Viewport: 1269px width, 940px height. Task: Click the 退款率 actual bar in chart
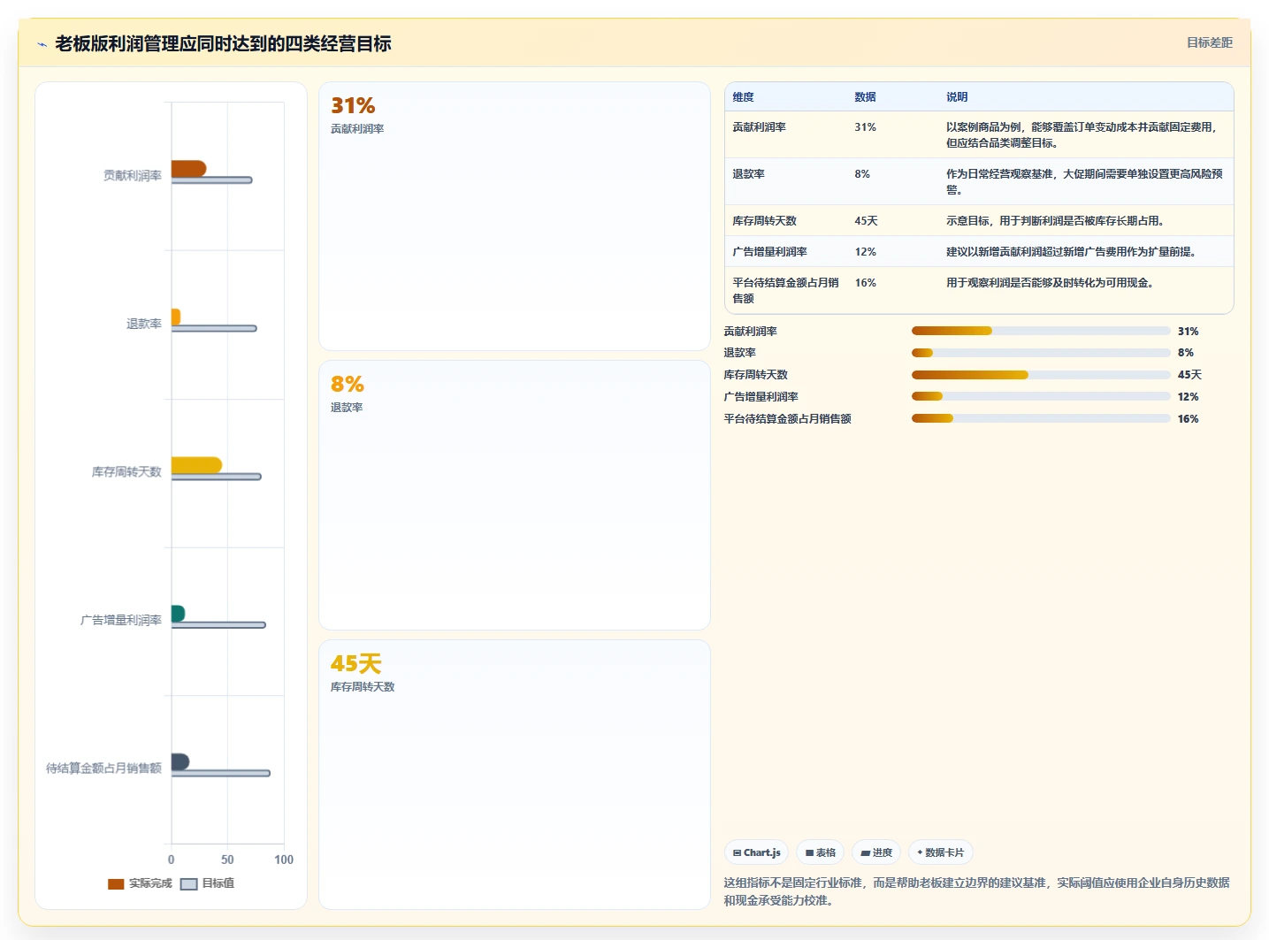(176, 317)
